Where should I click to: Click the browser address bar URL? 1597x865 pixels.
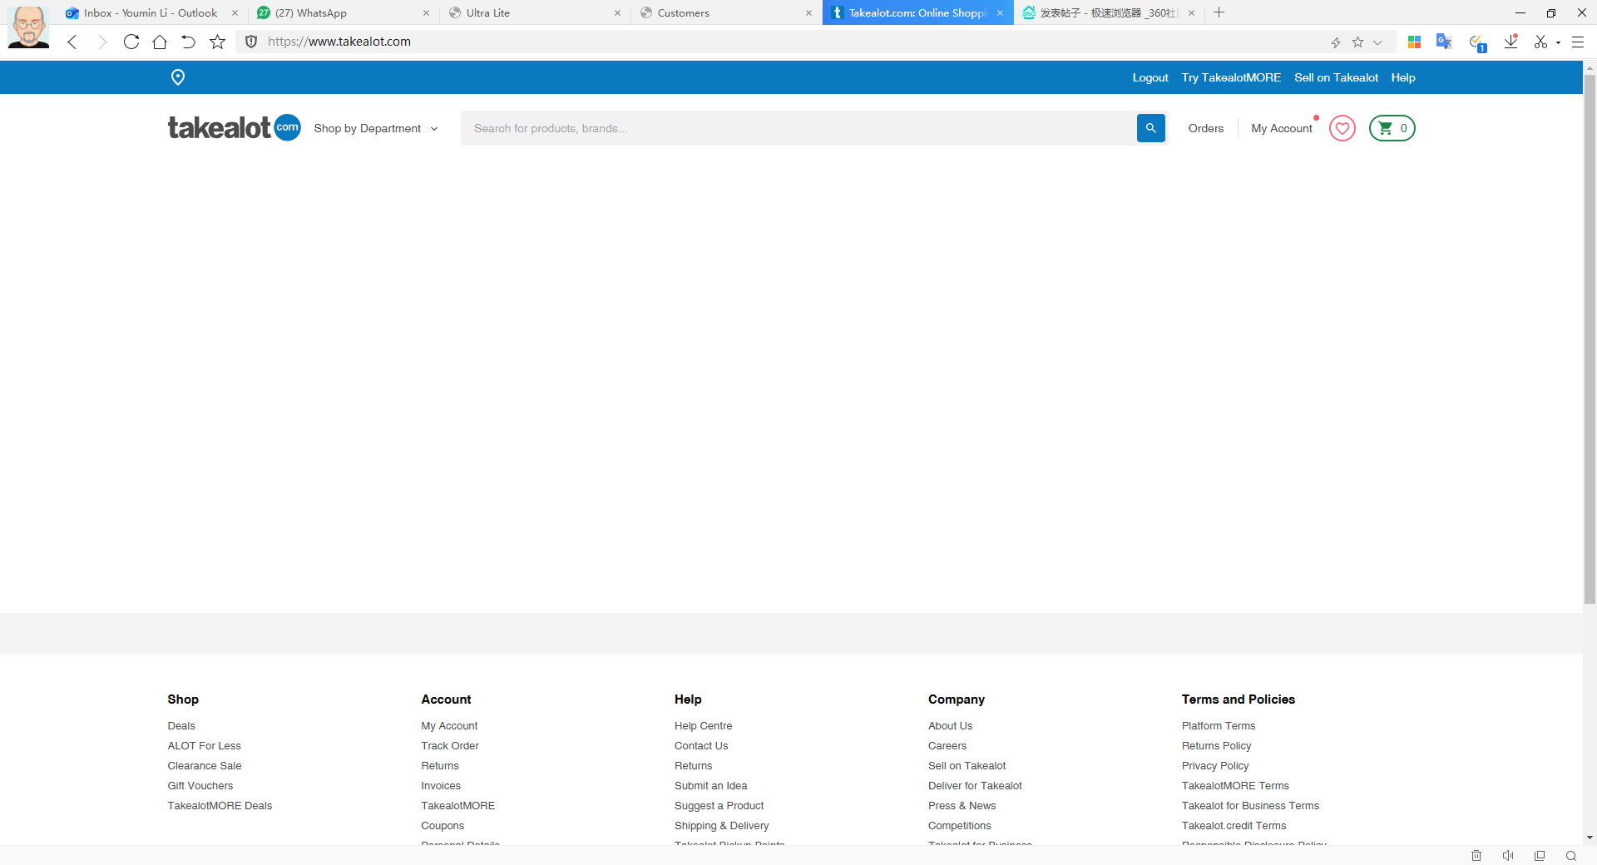pyautogui.click(x=339, y=42)
